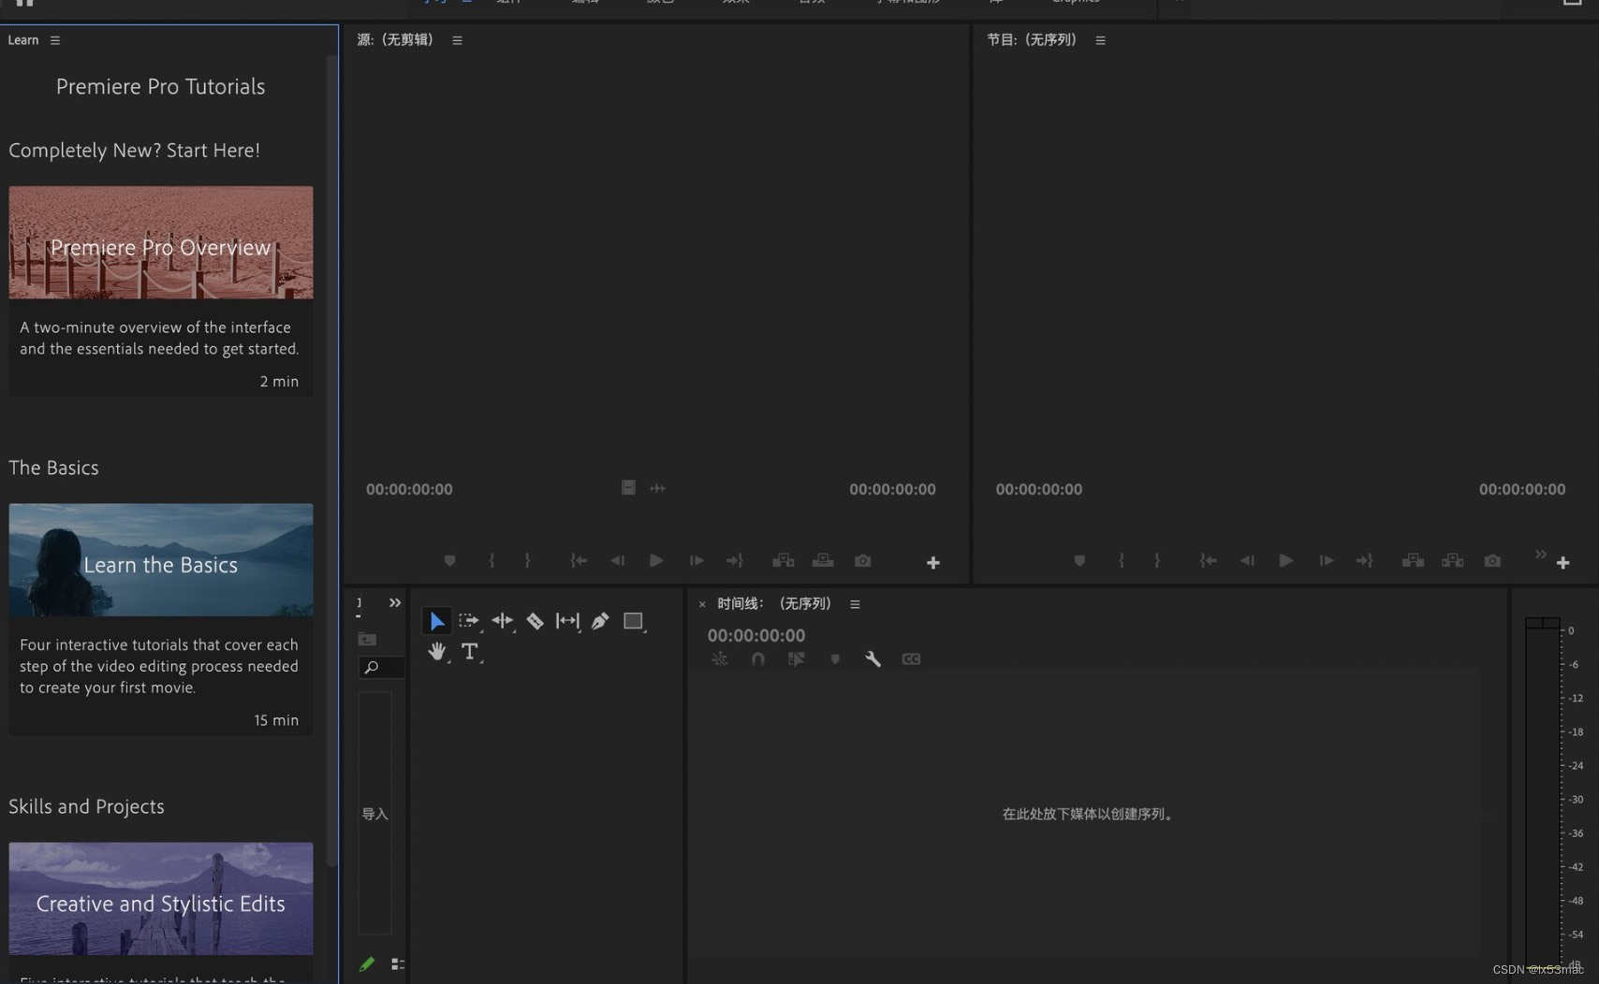This screenshot has width=1599, height=984.
Task: Open the Learn panel menu
Action: (x=55, y=40)
